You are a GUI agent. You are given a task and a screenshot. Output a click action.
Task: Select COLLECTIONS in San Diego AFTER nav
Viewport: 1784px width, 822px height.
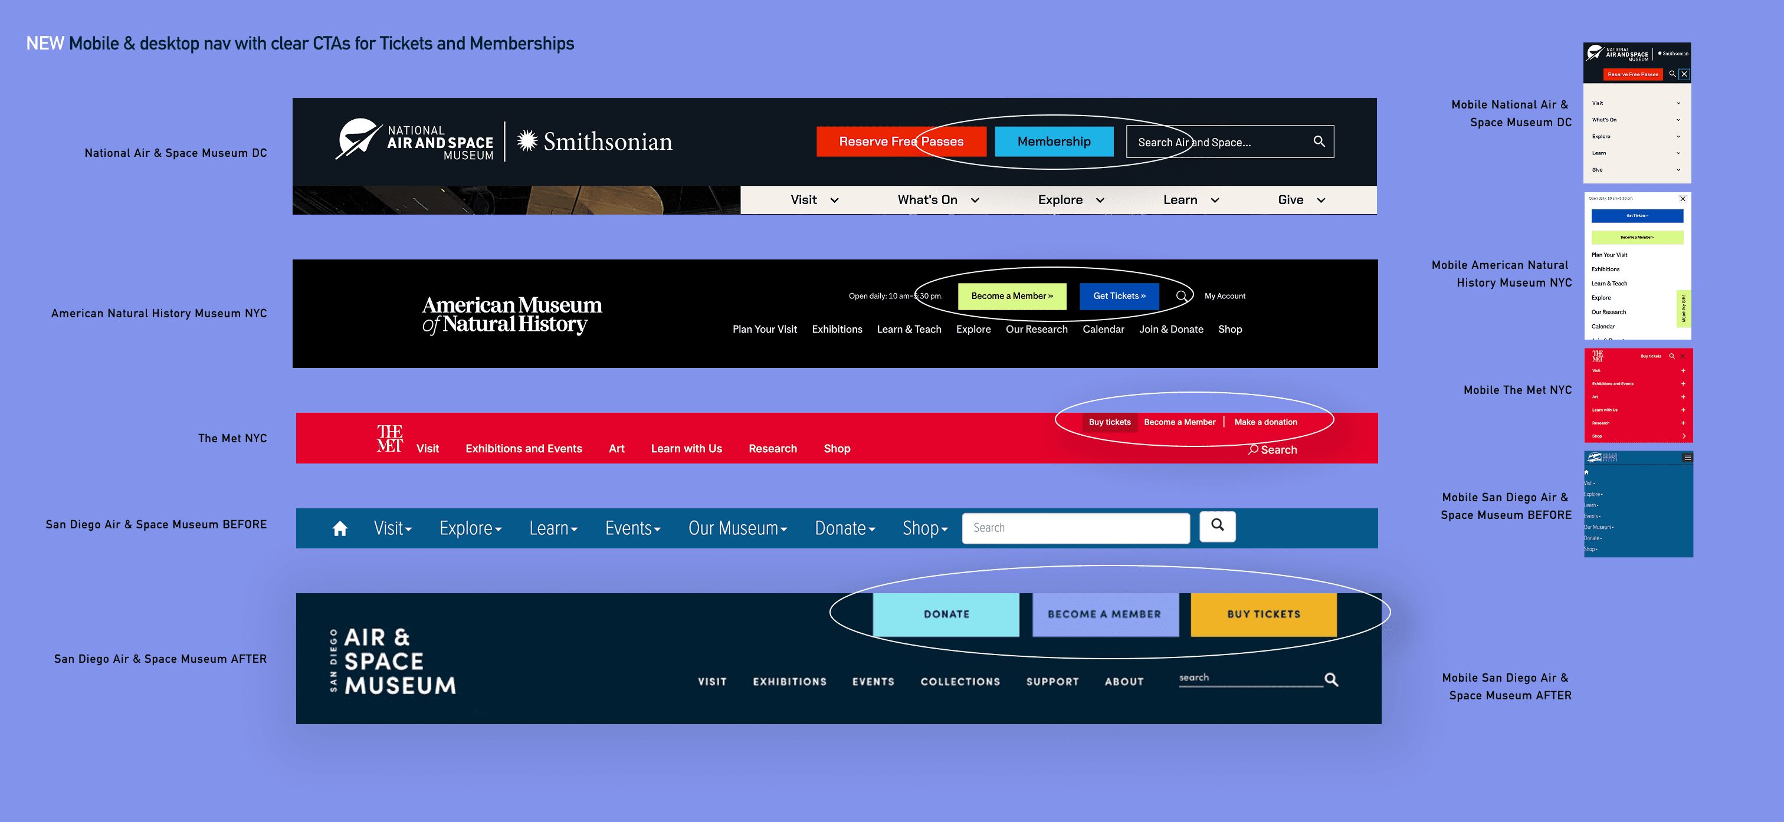959,682
